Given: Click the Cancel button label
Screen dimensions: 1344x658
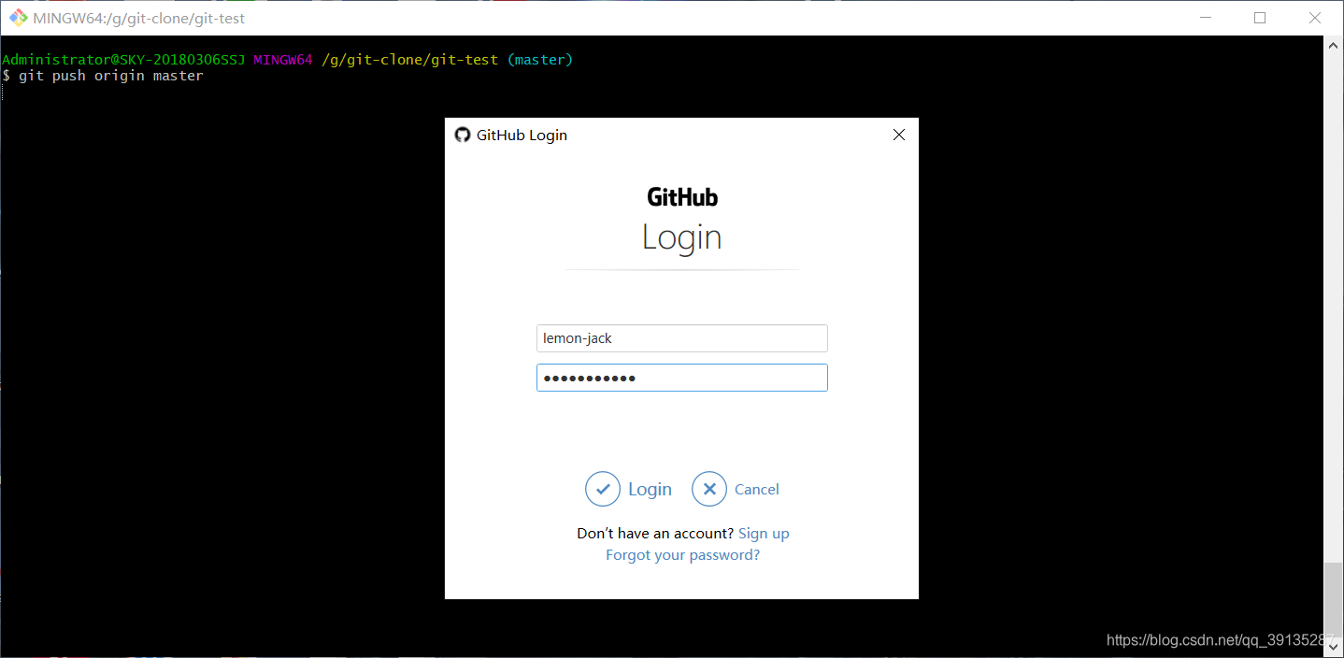Looking at the screenshot, I should point(757,489).
